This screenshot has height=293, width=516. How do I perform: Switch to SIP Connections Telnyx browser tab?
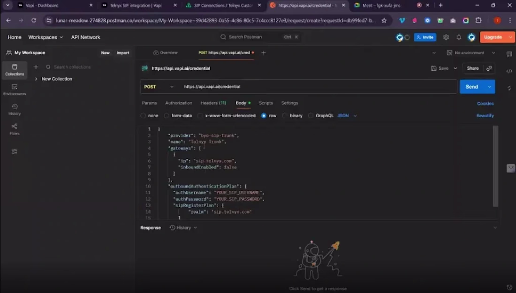[223, 5]
